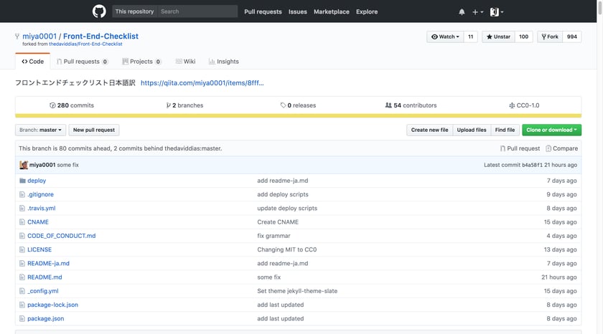Click the README.md file icon
Viewport: 603px width, 334px height.
click(22, 277)
